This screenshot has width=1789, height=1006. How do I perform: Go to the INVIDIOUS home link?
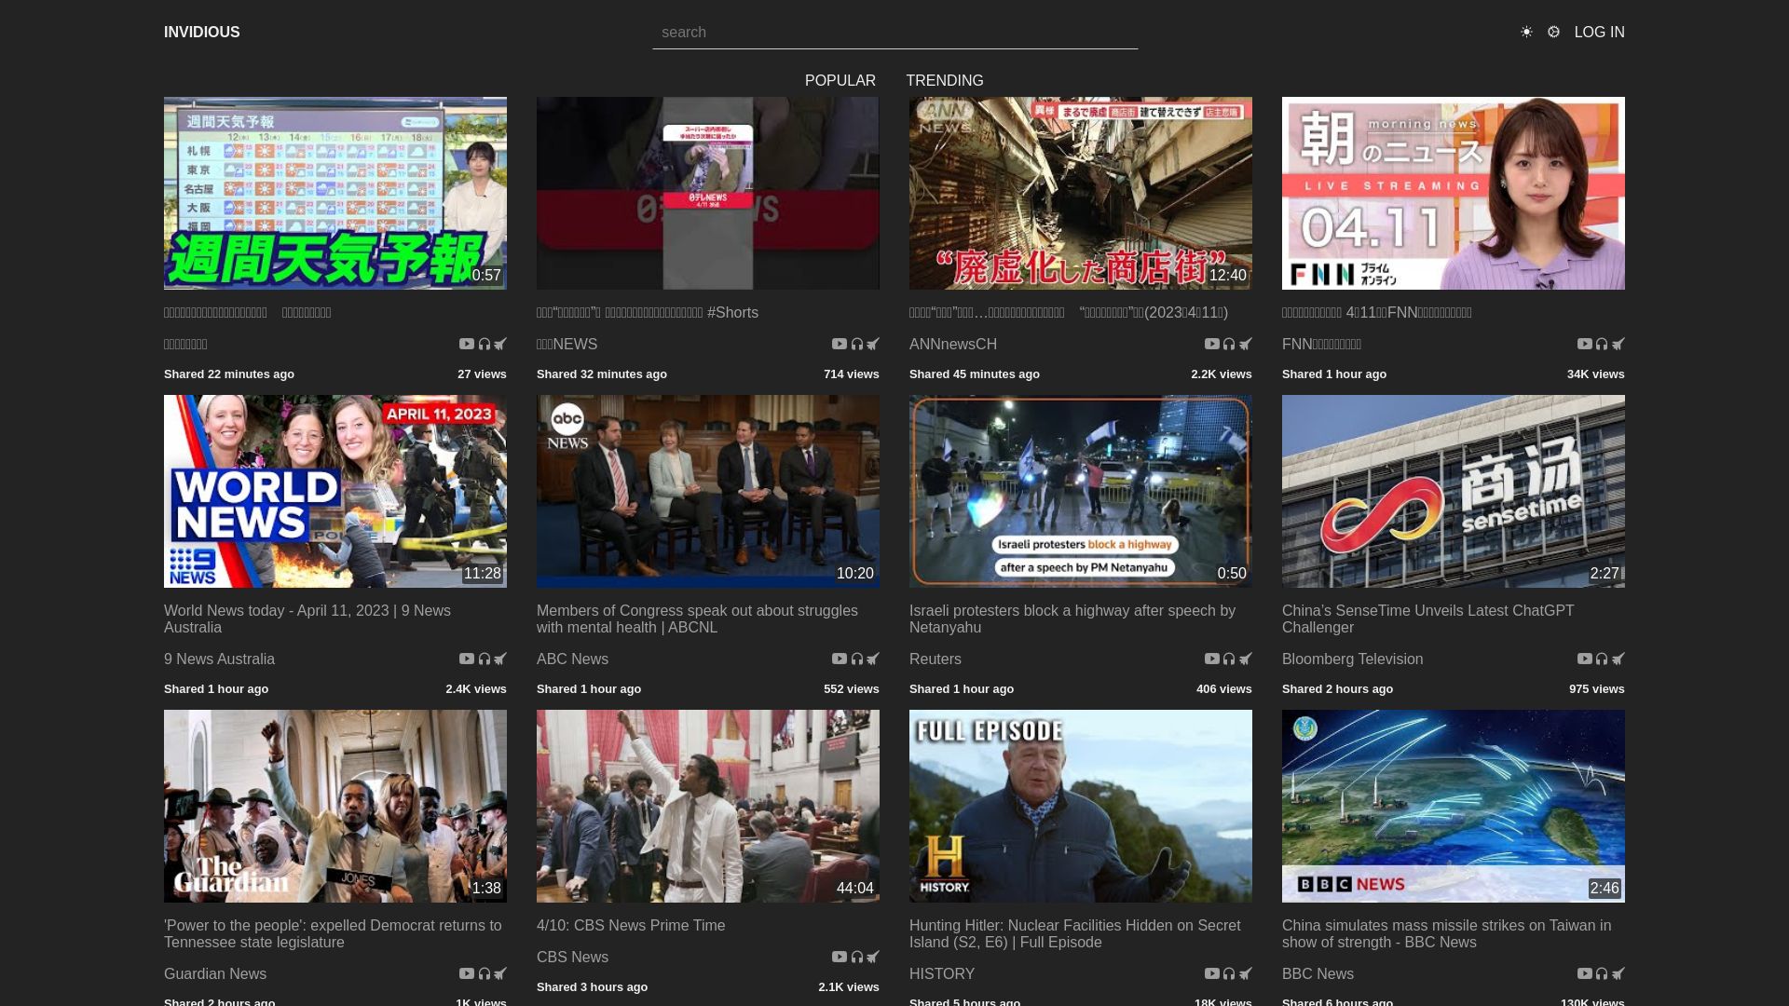202,32
